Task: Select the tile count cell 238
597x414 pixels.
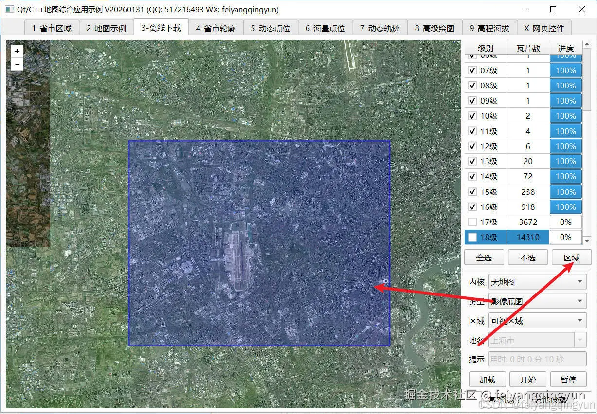Action: point(528,192)
